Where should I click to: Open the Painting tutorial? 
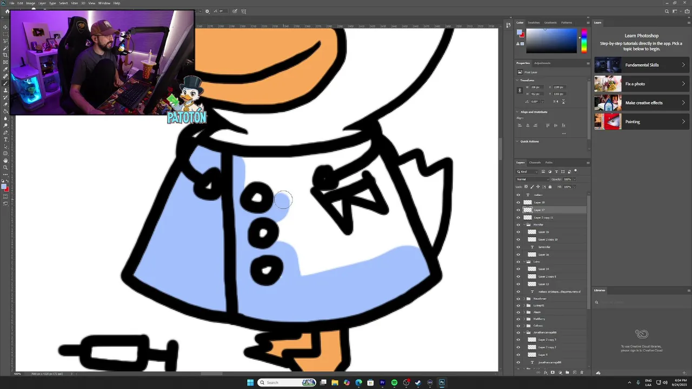(641, 122)
